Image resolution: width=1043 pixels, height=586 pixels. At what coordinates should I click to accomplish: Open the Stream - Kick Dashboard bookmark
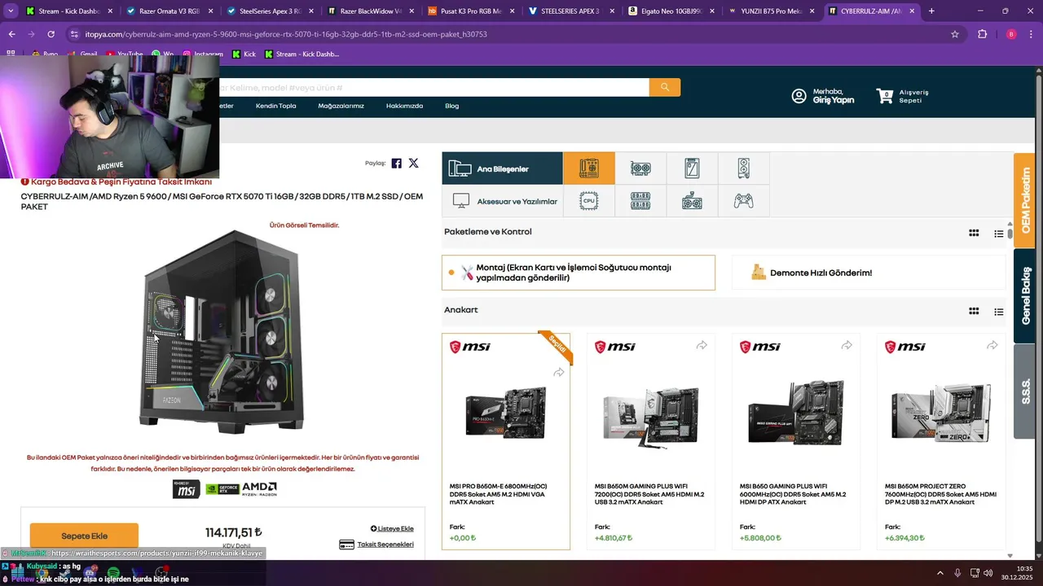click(x=301, y=55)
